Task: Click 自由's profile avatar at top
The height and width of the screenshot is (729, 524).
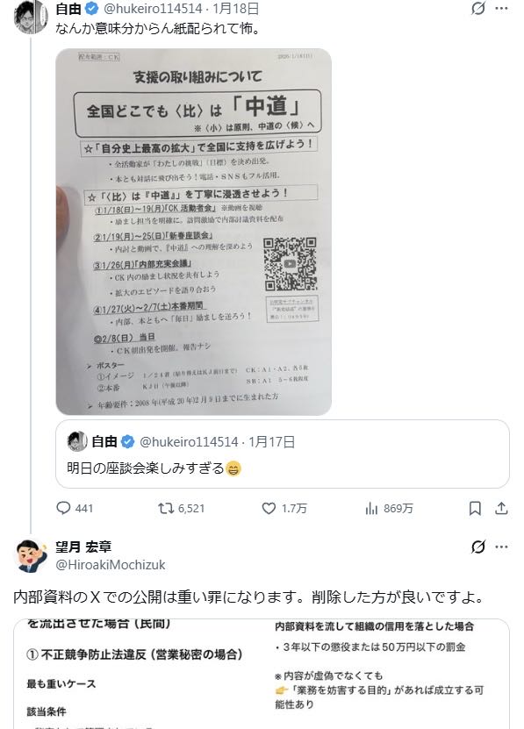Action: click(x=31, y=18)
